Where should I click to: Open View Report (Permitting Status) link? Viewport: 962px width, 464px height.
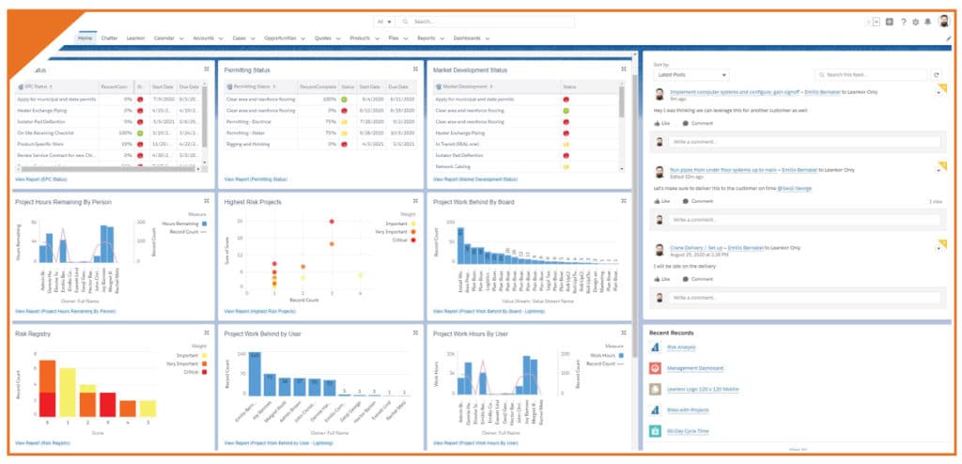pyautogui.click(x=256, y=179)
